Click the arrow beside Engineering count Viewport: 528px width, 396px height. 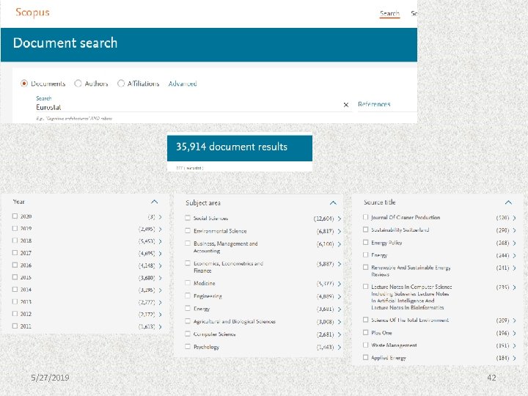(340, 297)
